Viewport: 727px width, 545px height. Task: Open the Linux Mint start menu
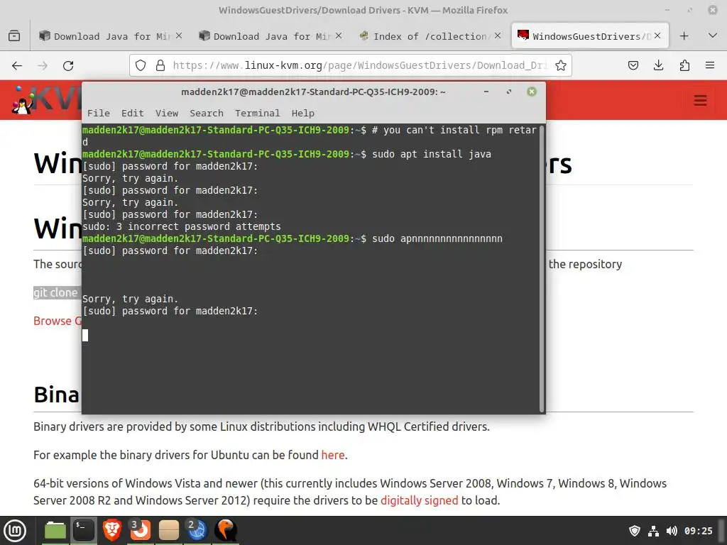pos(15,531)
